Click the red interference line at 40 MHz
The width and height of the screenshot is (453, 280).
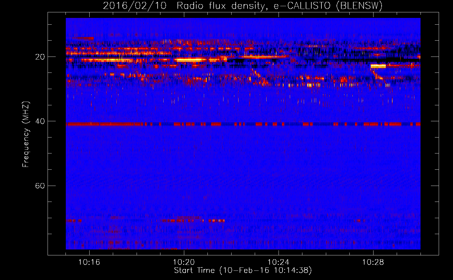(x=243, y=124)
